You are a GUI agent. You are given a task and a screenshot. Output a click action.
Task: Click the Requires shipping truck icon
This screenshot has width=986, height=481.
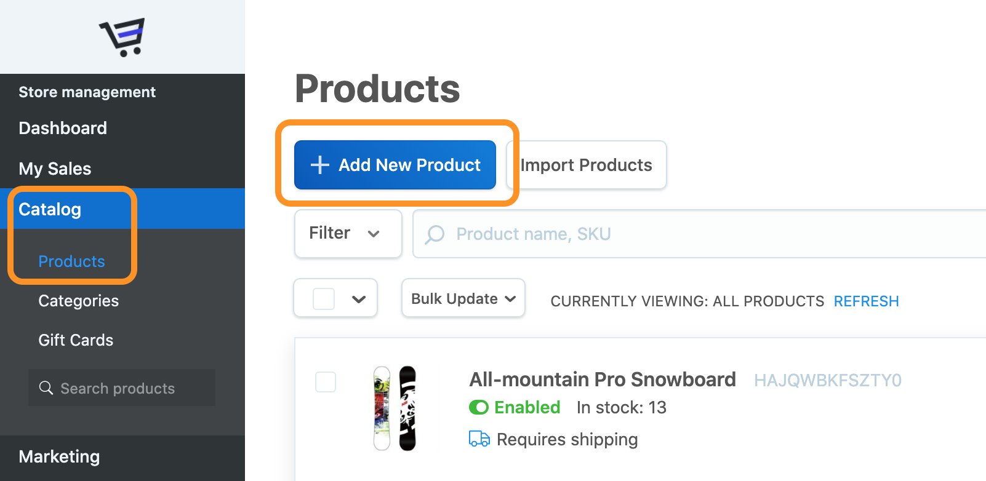(479, 439)
